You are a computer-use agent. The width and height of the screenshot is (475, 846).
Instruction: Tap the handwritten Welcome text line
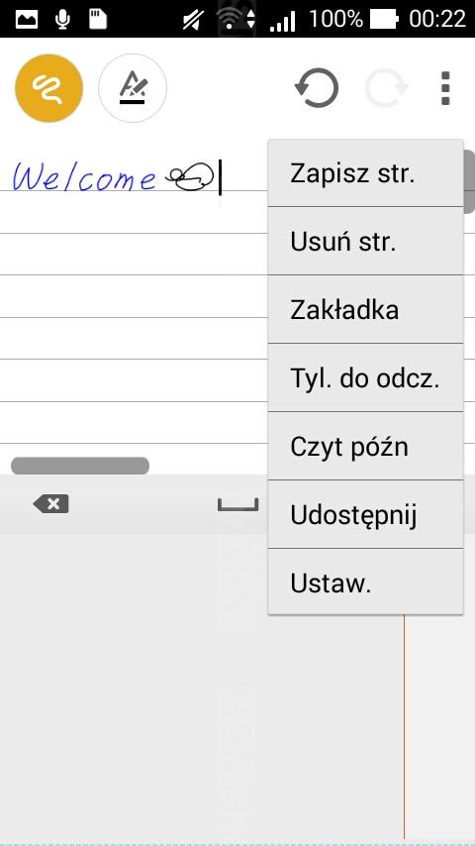point(85,175)
